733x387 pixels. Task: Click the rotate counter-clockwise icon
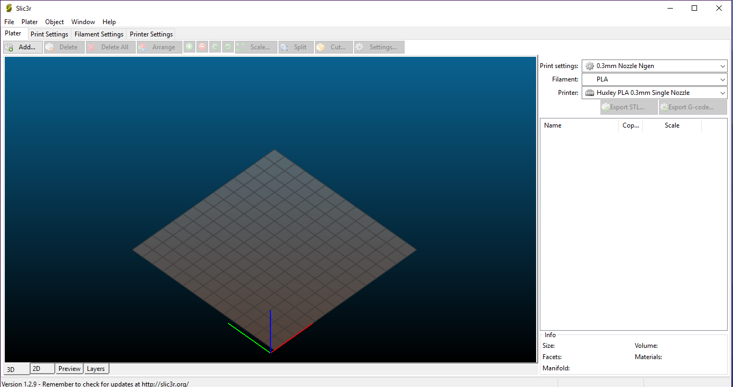(x=215, y=47)
